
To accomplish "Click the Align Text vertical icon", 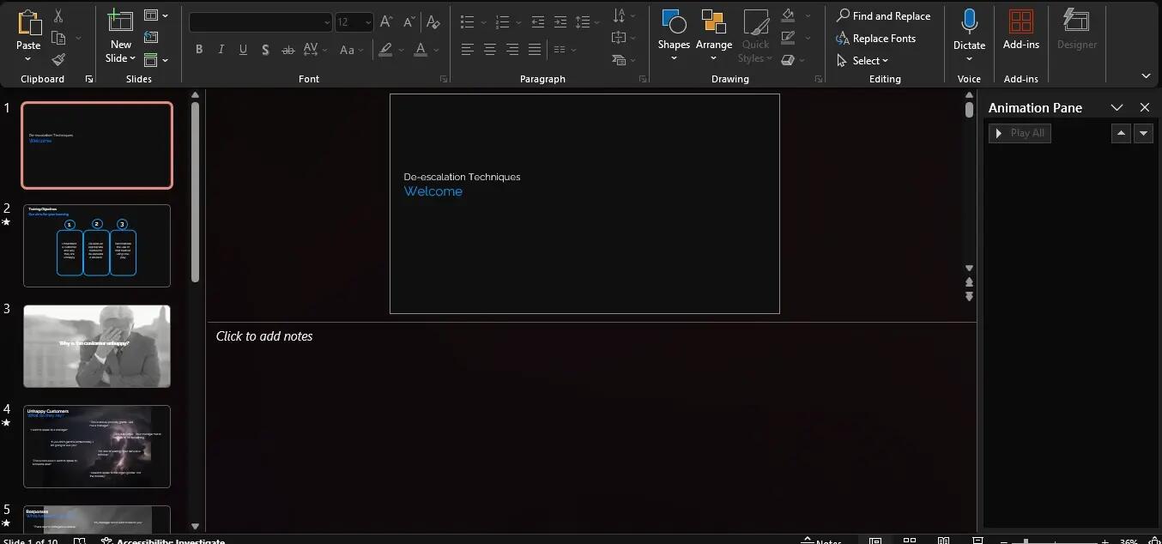I will pyautogui.click(x=619, y=38).
